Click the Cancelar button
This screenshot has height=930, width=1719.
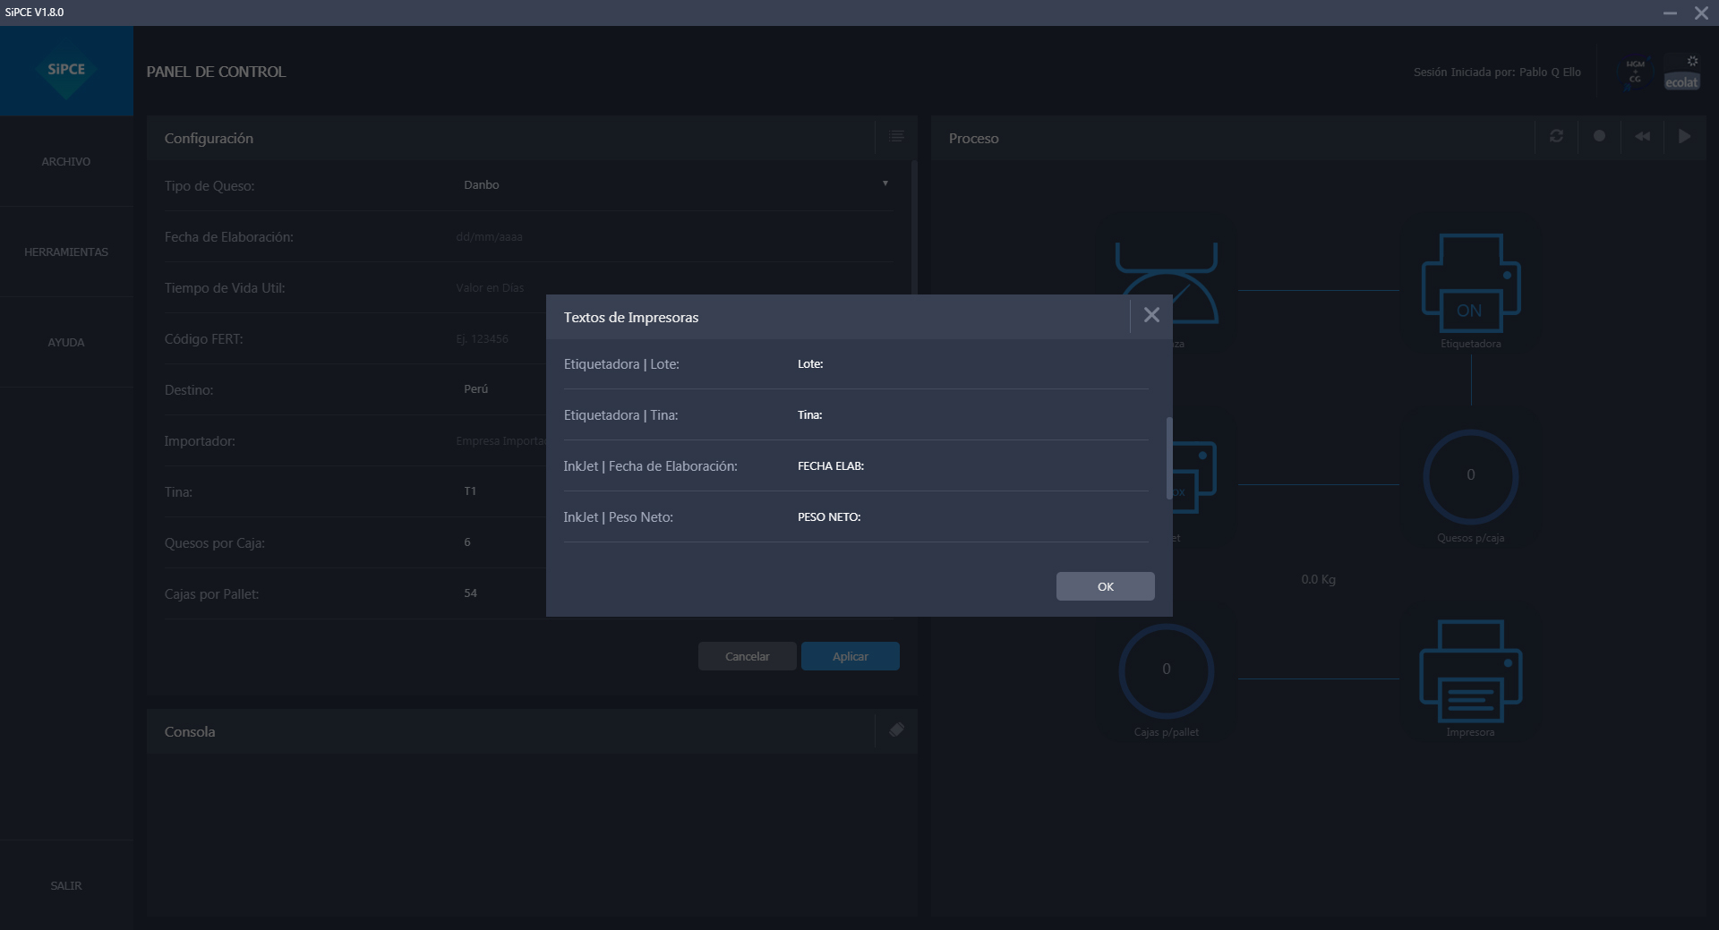747,656
